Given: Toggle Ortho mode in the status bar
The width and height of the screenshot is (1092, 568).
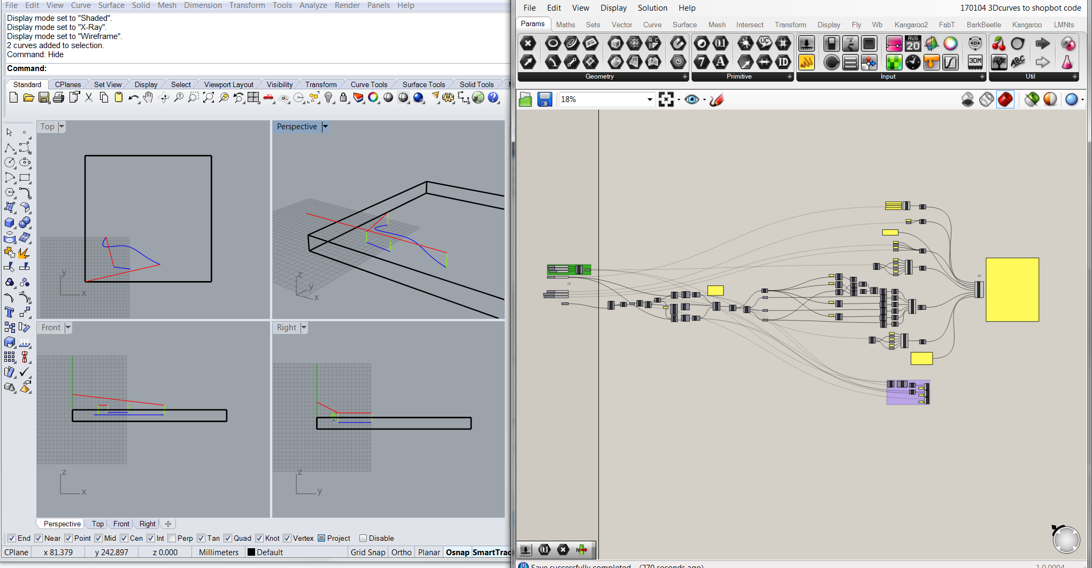Looking at the screenshot, I should [x=401, y=552].
